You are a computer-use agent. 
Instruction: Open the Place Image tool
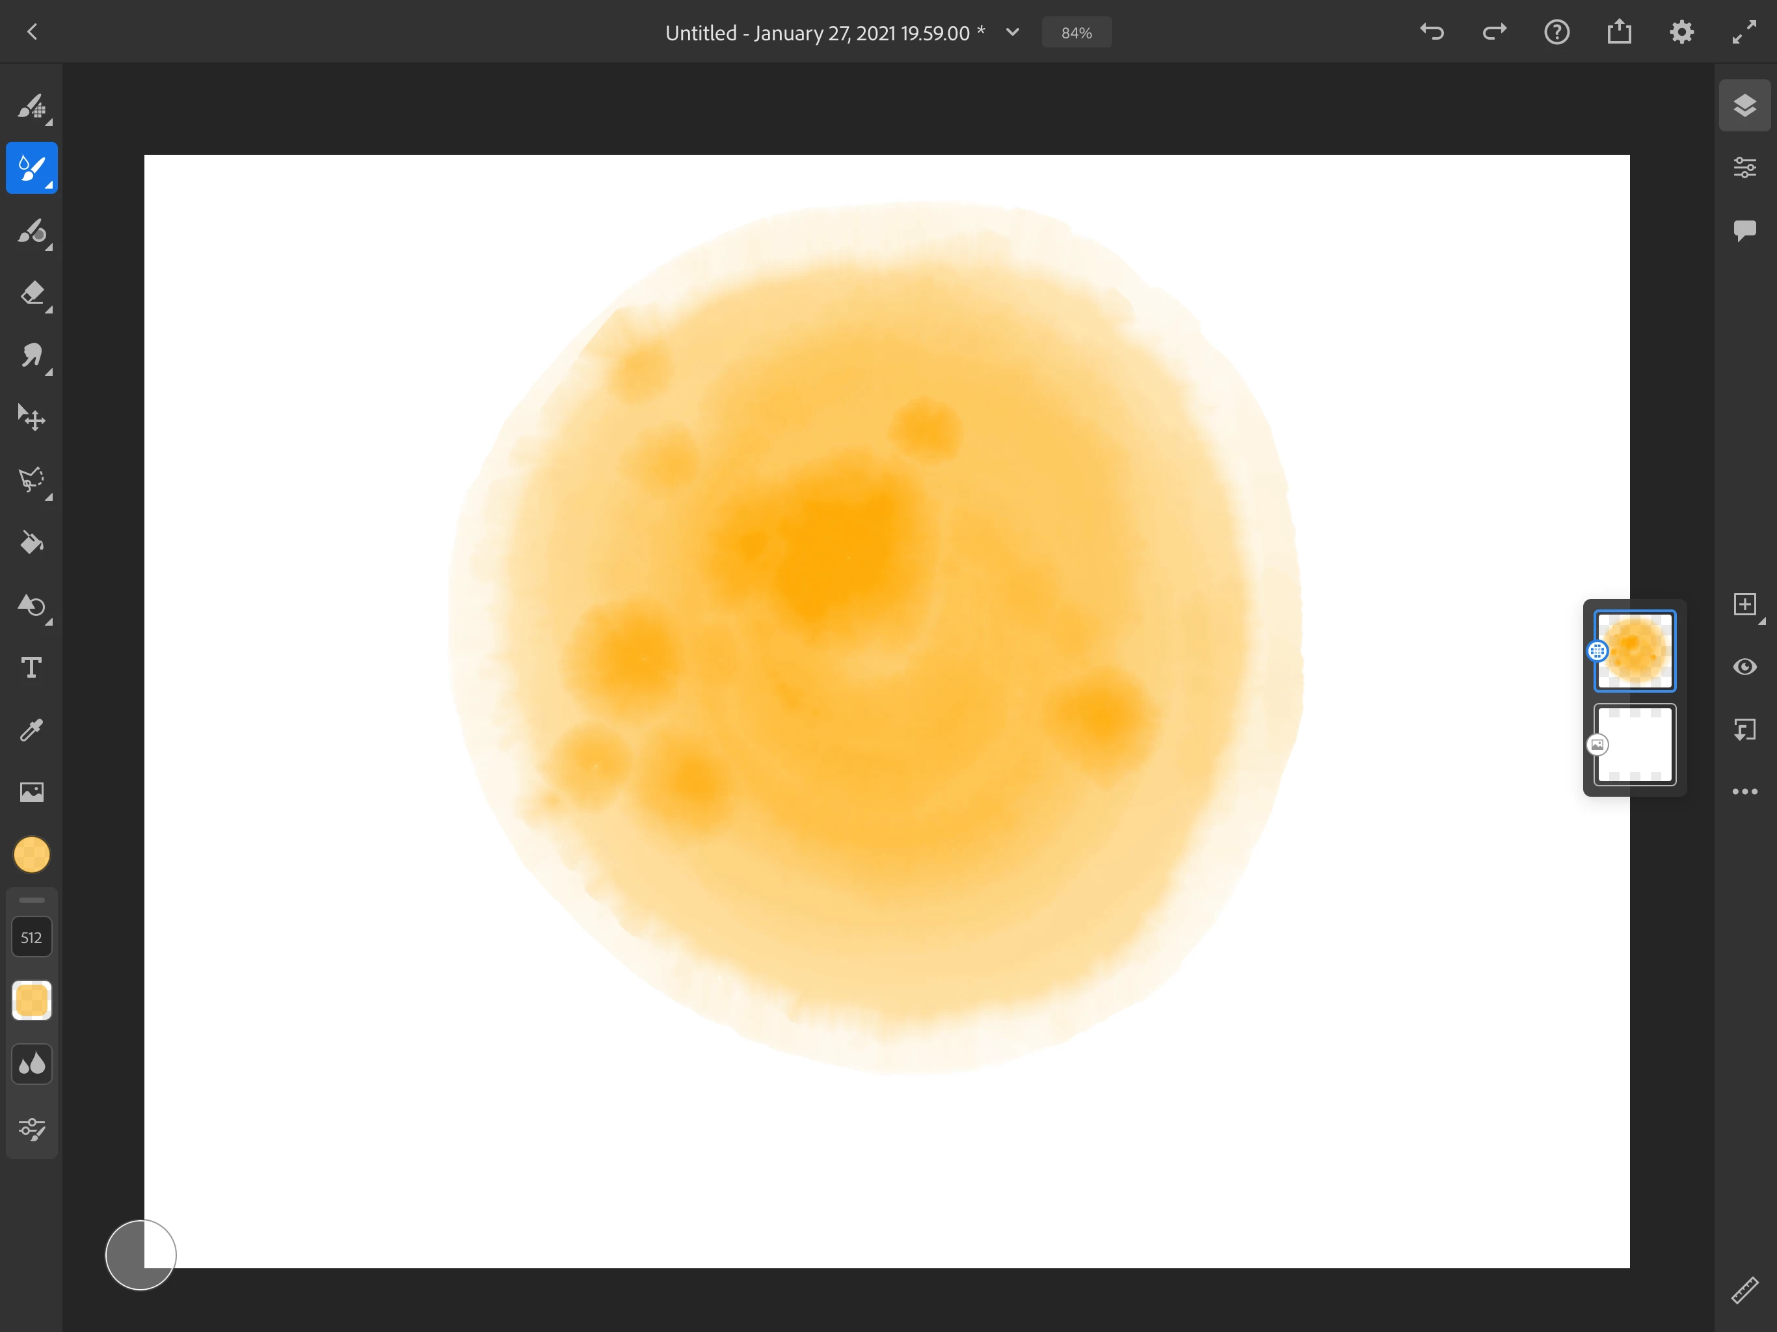[31, 792]
